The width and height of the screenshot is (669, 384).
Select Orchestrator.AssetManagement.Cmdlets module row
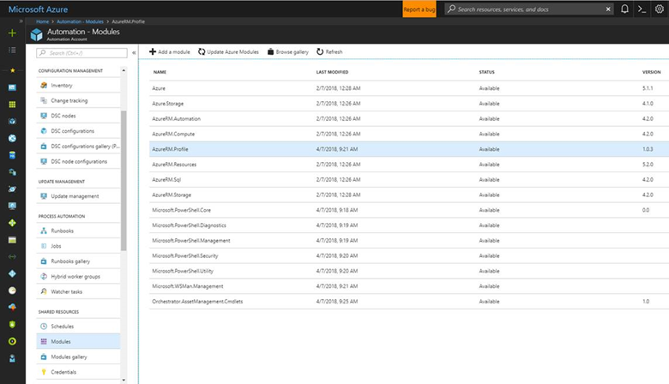409,302
